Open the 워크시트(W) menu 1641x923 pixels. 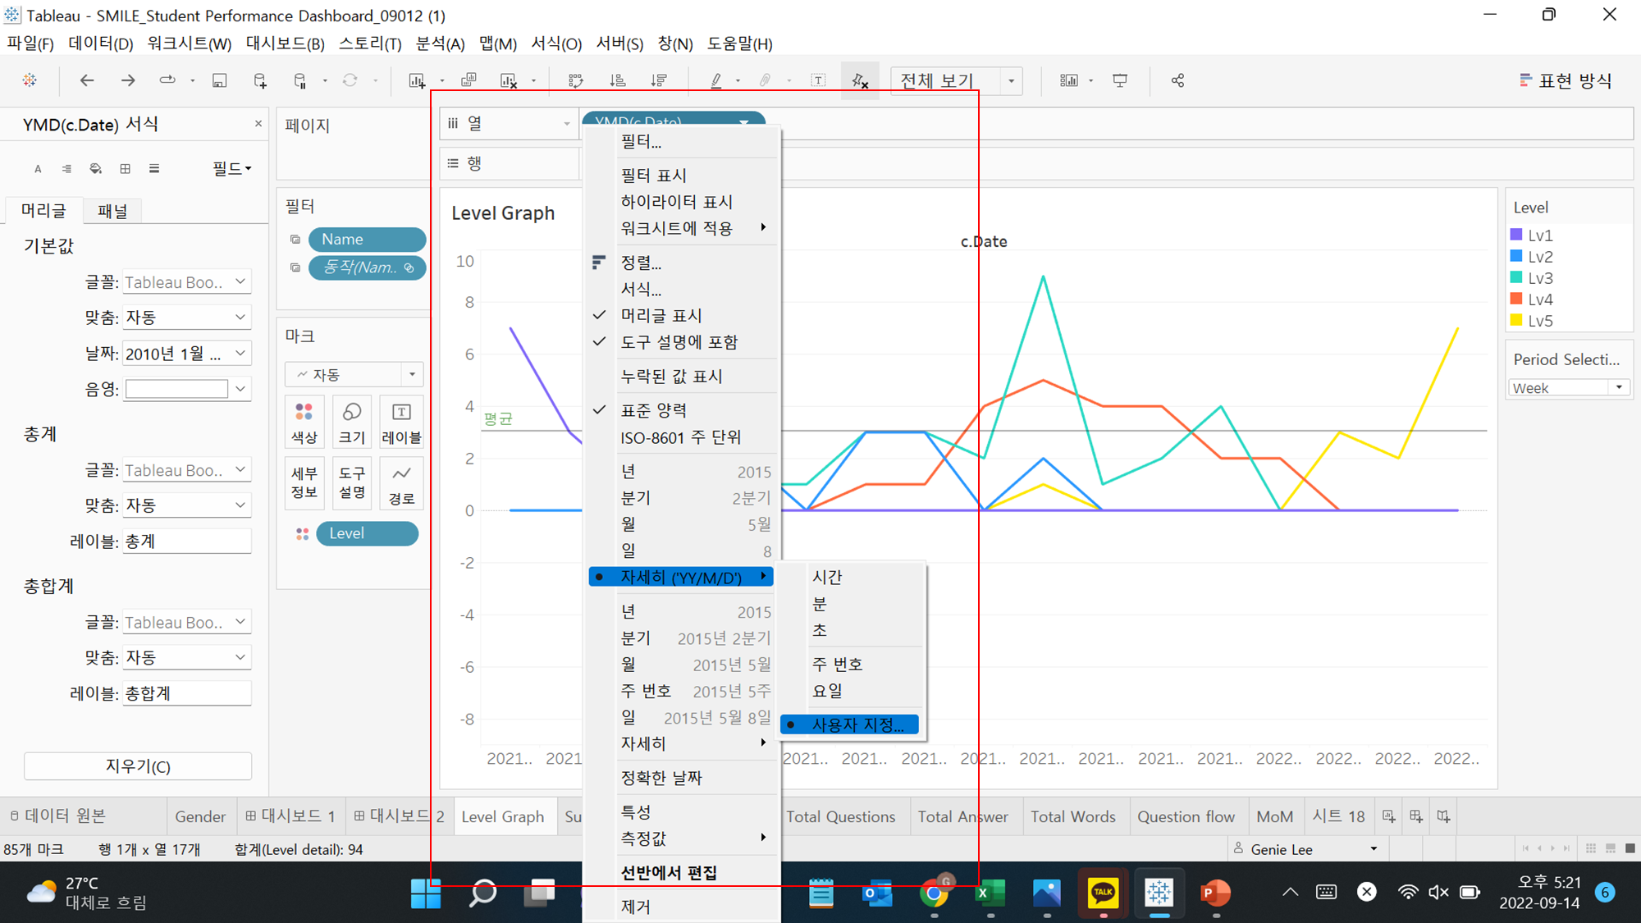pos(189,43)
